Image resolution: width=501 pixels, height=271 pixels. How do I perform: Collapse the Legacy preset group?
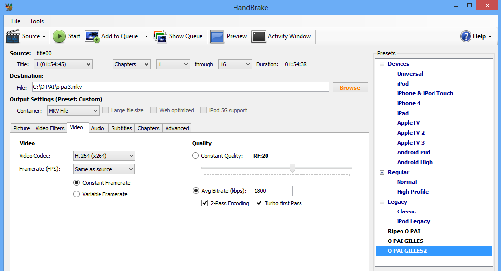(382, 202)
